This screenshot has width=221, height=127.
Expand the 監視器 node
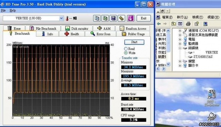point(180,43)
